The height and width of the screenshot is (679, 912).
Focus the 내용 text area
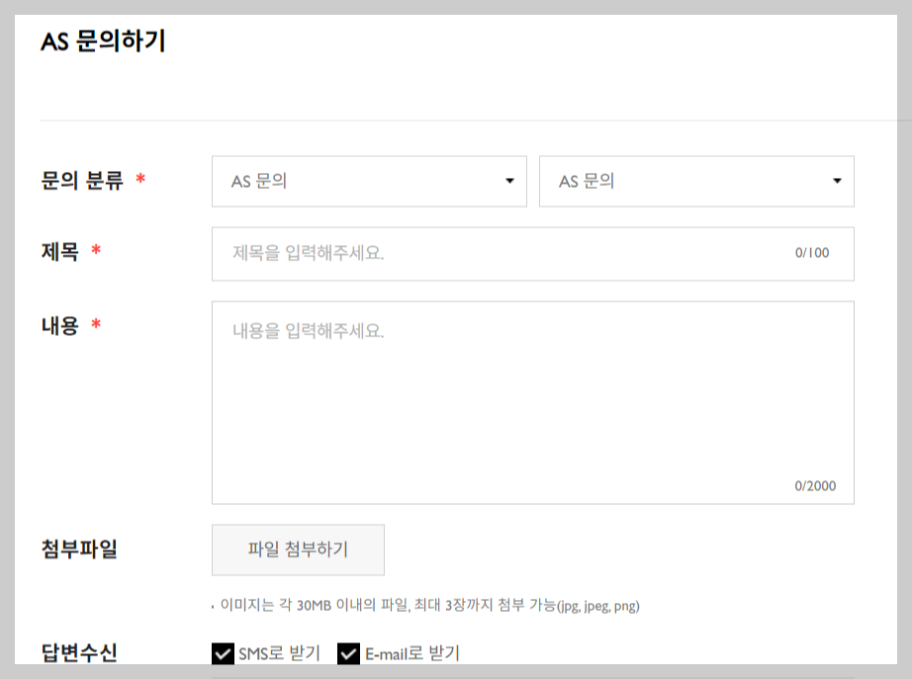click(x=533, y=402)
